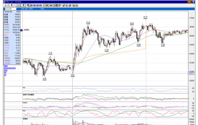The height and width of the screenshot is (125, 198).
Task: Click the first chart layout icon
Action: coord(28,5)
